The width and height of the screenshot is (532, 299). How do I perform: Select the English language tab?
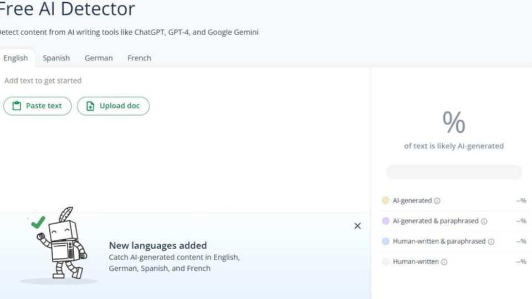pyautogui.click(x=16, y=58)
